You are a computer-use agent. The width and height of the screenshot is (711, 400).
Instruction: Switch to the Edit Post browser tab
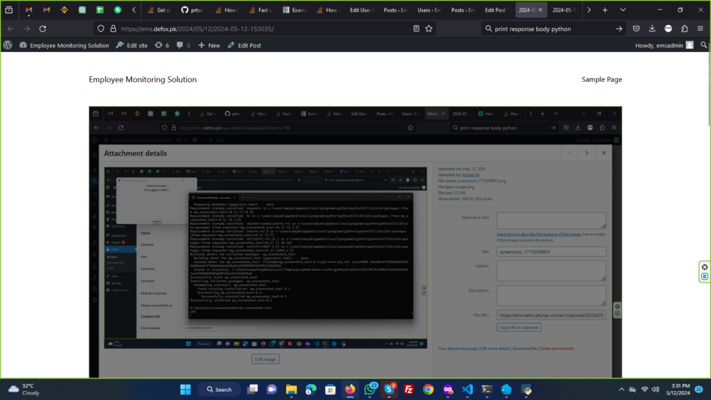[496, 10]
